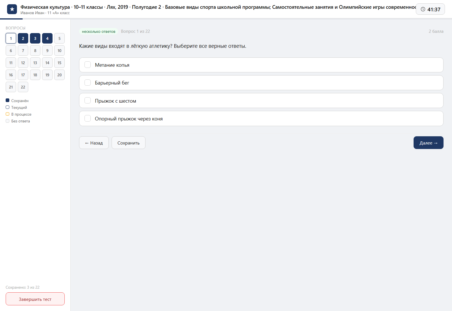Switch to question 17
Screen dimensions: 452x311
point(23,75)
